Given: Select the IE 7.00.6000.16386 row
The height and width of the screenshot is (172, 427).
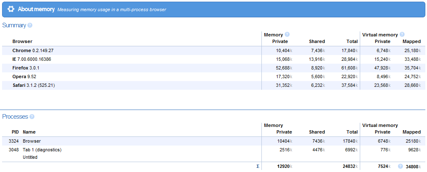Looking at the screenshot, I should point(213,59).
